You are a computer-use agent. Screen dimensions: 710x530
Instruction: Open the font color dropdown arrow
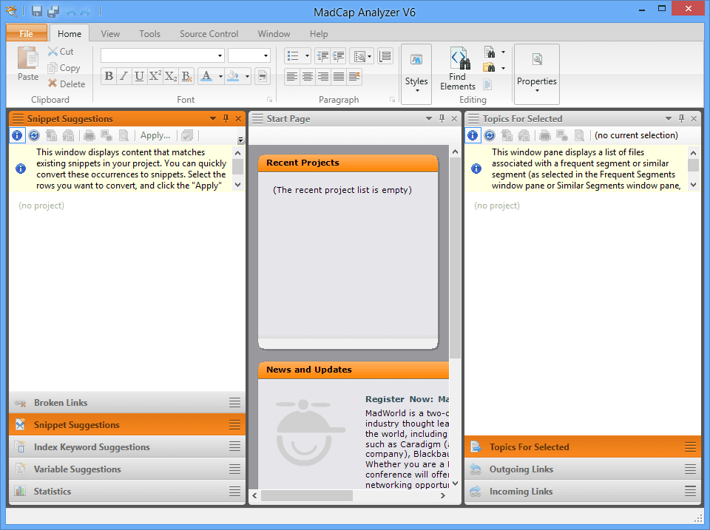point(220,76)
